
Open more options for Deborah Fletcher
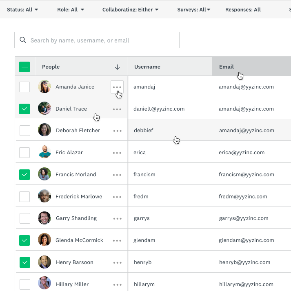pos(118,131)
